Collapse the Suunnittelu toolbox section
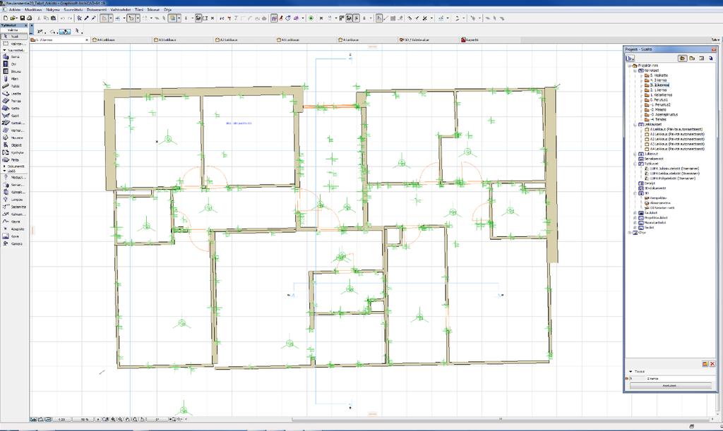Image resolution: width=723 pixels, height=431 pixels. (x=4, y=50)
